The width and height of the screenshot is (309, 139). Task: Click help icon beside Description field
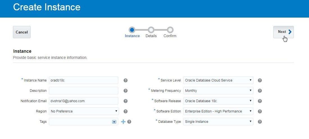click(x=126, y=91)
